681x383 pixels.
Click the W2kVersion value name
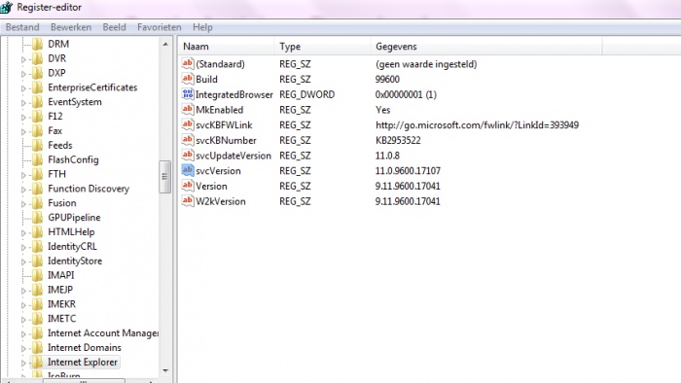pos(221,201)
